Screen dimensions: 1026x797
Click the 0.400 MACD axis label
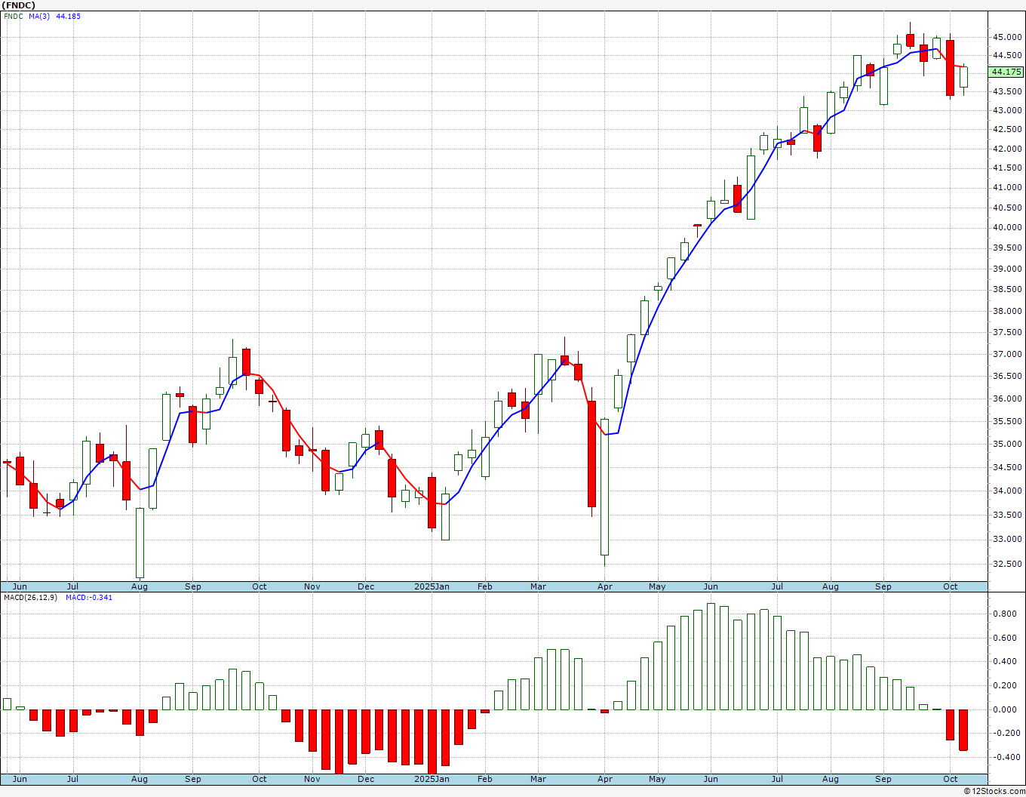(x=1003, y=661)
